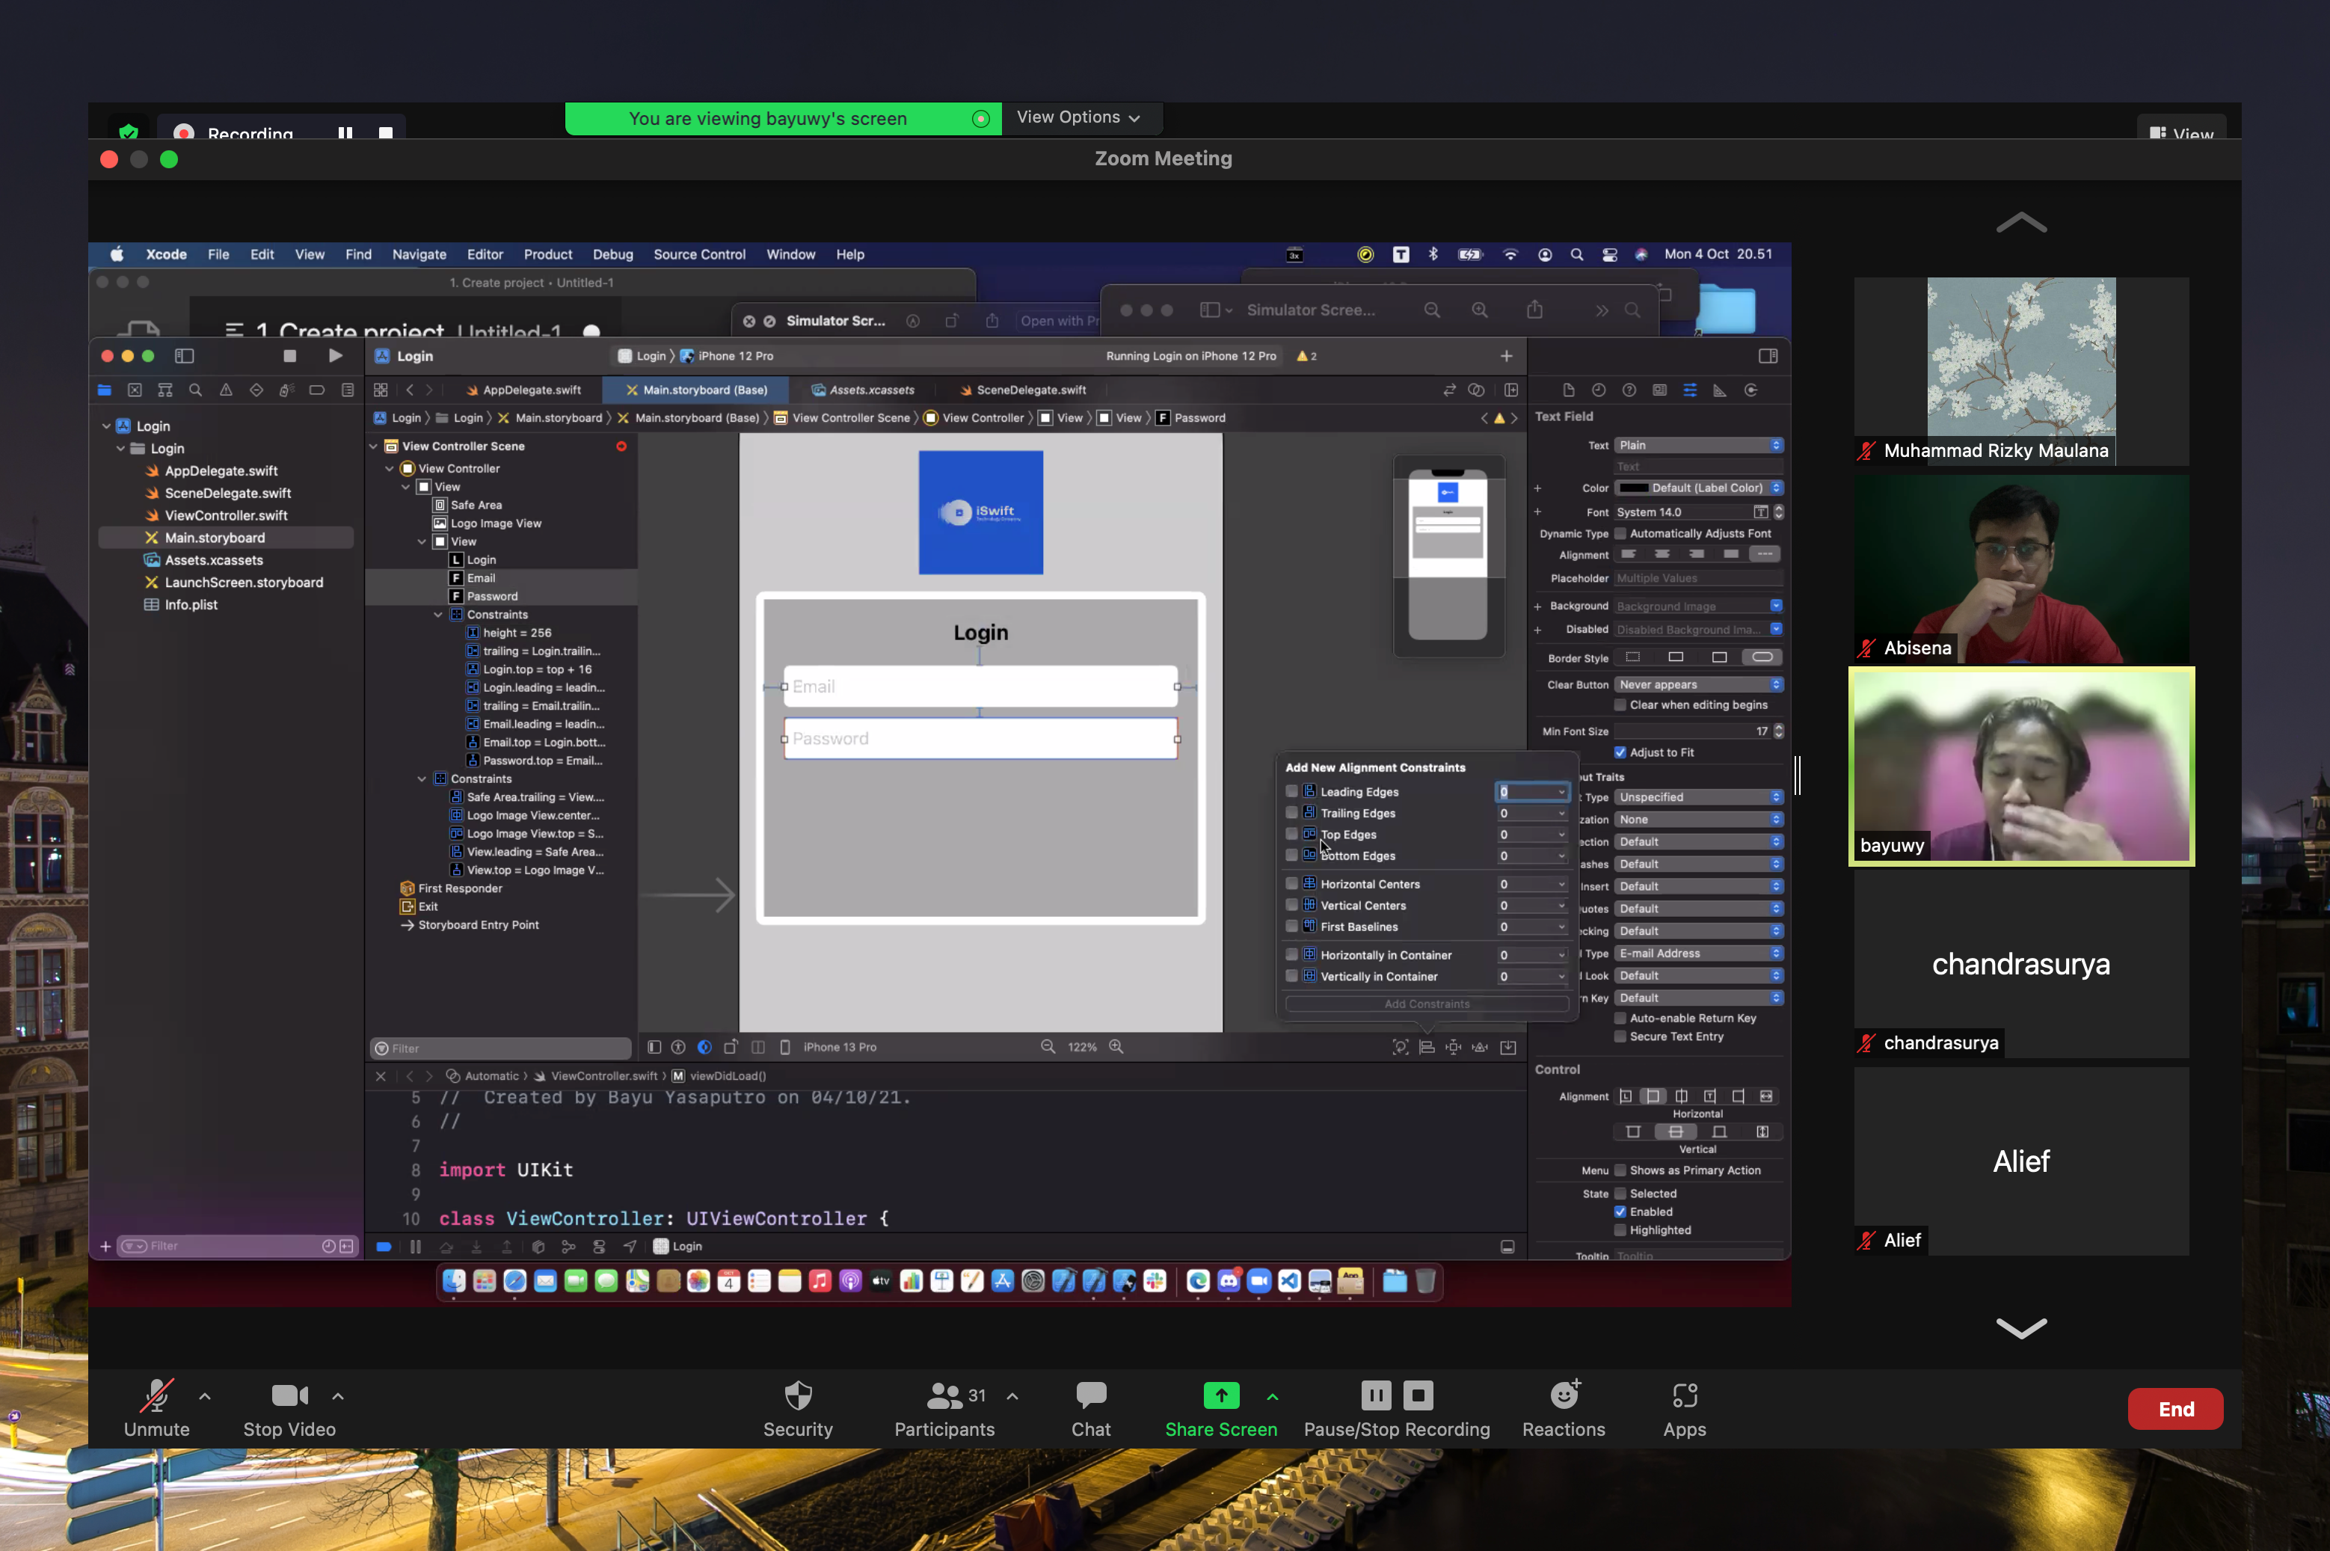This screenshot has width=2330, height=1551.
Task: Step the Min Font Size stepper
Action: tap(1779, 731)
